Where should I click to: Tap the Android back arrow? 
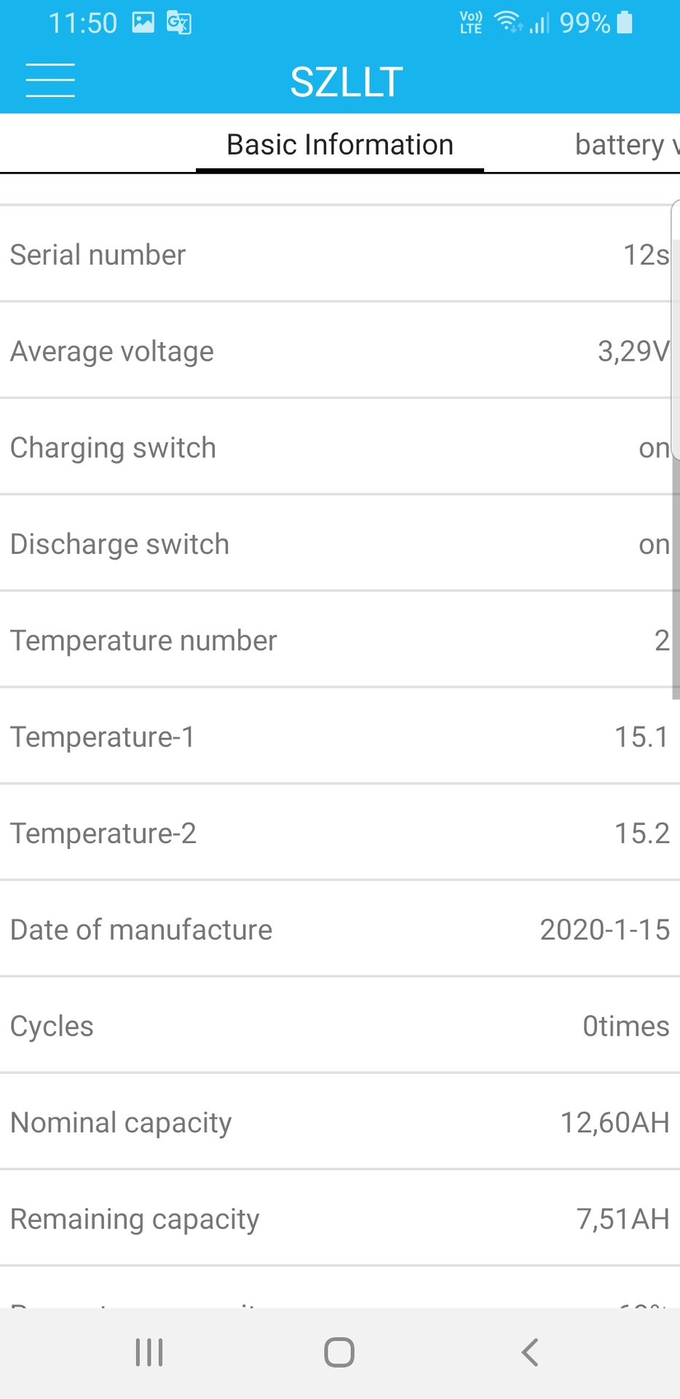(530, 1352)
